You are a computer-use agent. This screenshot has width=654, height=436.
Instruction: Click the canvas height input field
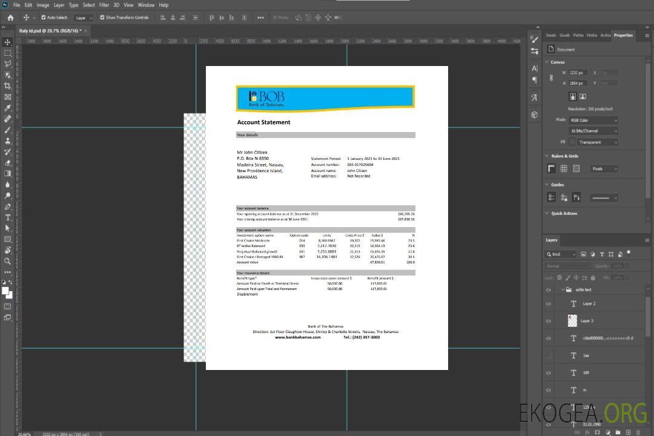point(578,83)
